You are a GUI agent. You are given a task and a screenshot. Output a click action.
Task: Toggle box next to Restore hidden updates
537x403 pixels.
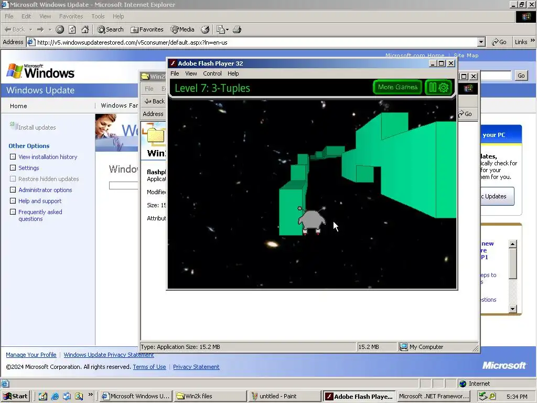[13, 178]
